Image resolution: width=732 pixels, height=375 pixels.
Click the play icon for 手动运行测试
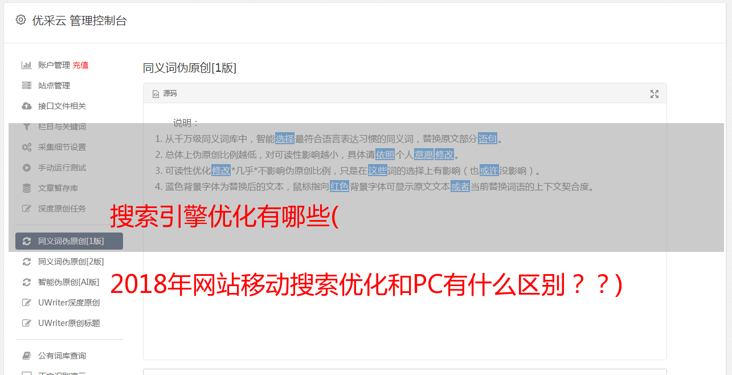26,168
